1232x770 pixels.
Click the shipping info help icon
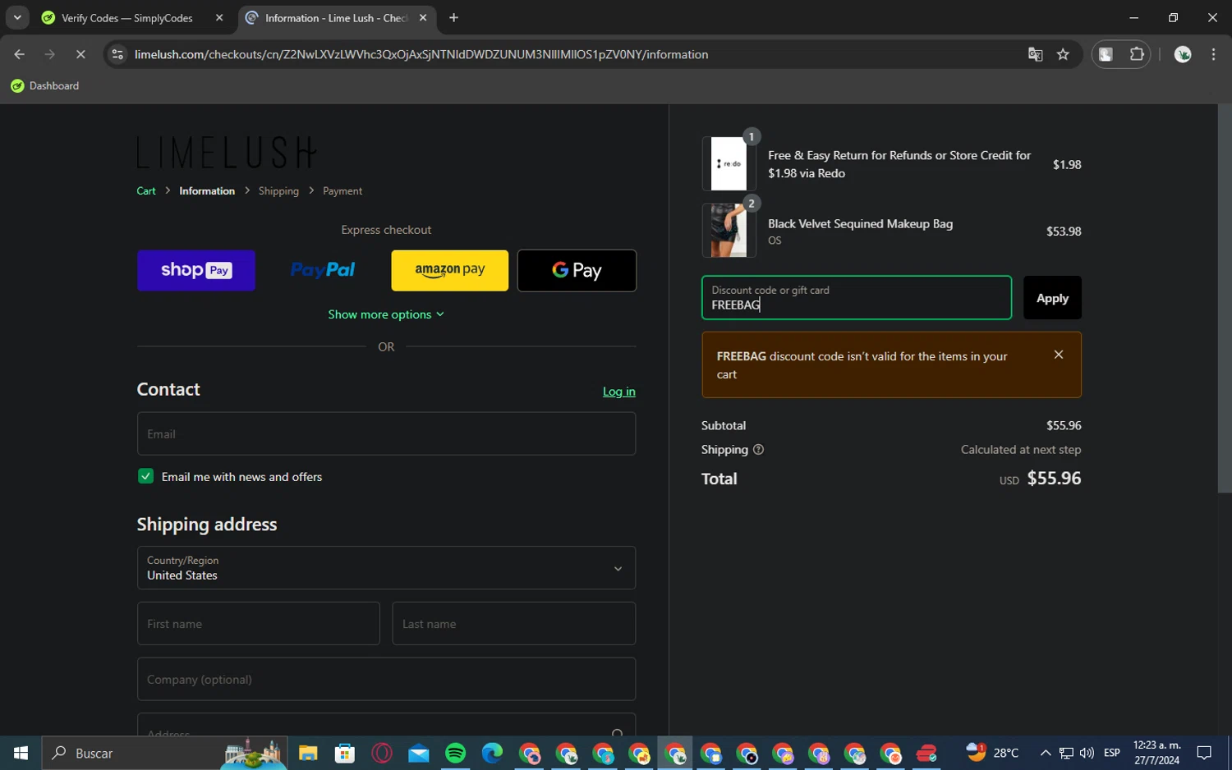click(758, 450)
